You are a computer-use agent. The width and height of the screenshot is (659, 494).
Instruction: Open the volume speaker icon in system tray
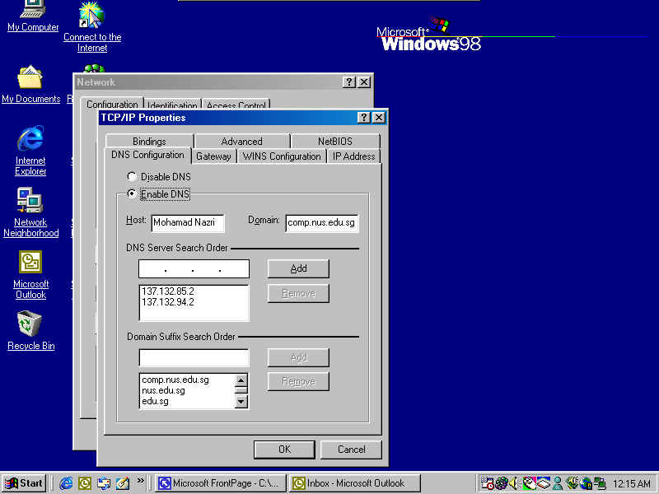pyautogui.click(x=513, y=483)
